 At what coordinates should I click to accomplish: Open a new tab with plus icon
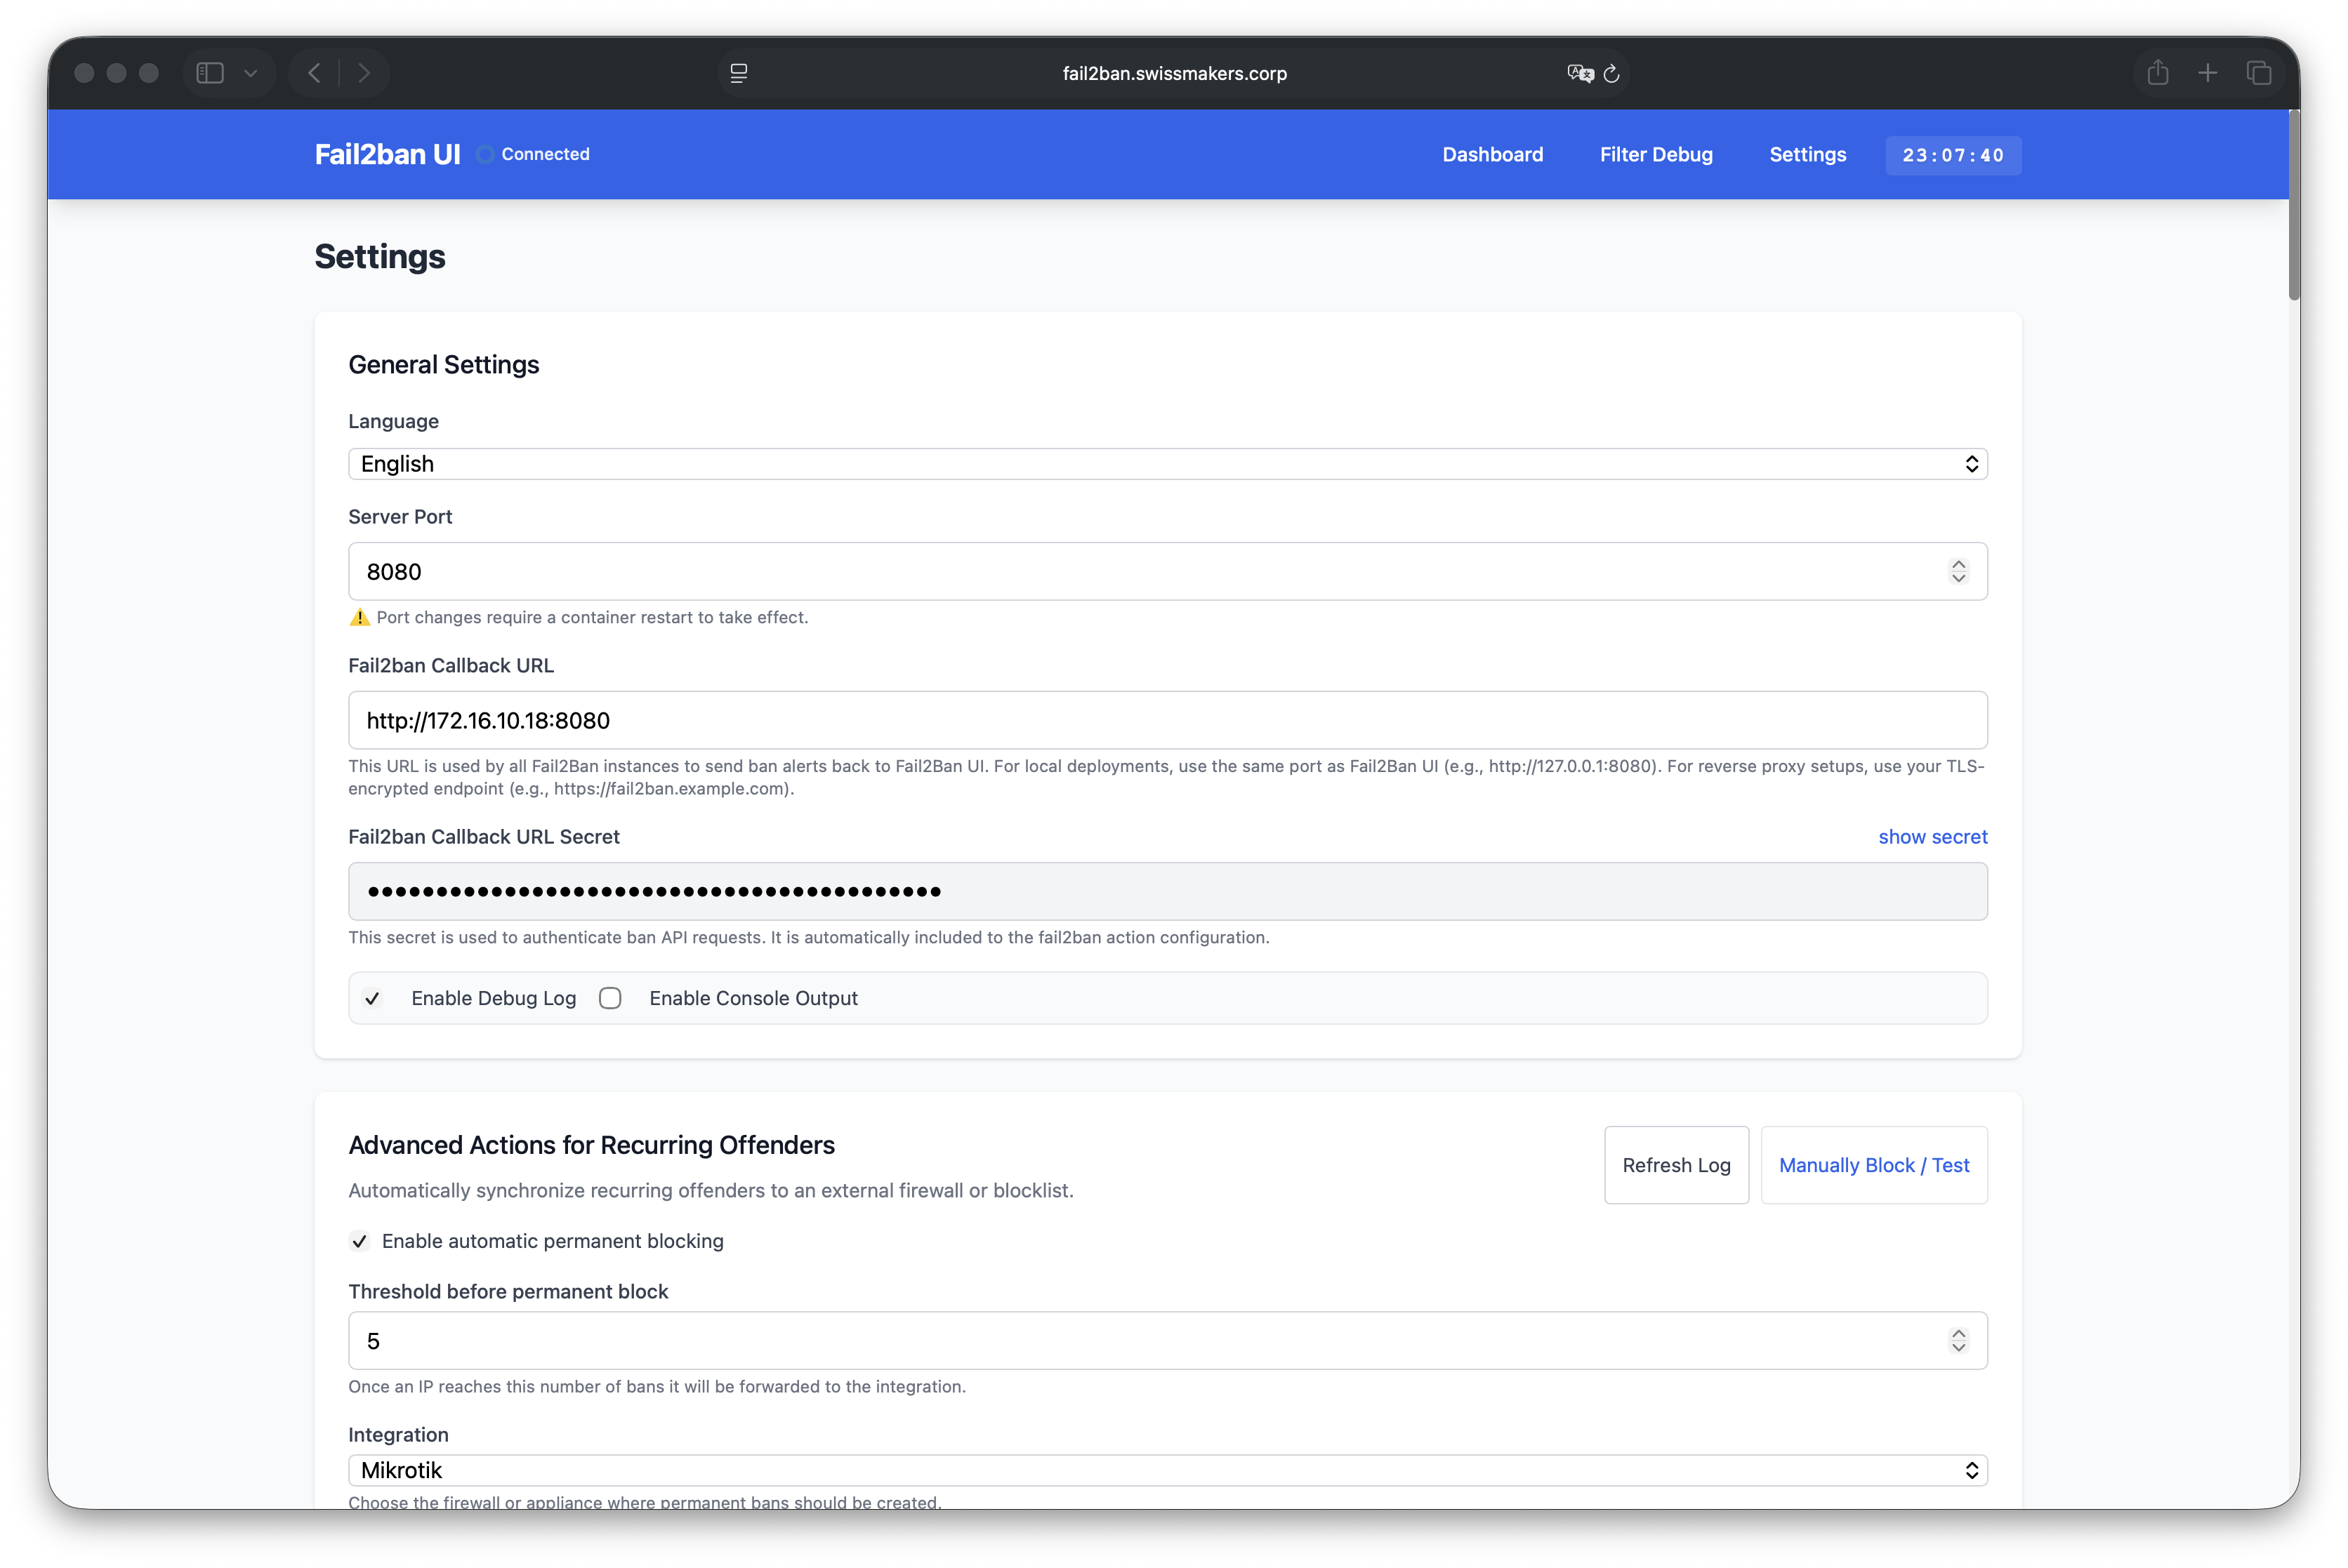coord(2208,73)
